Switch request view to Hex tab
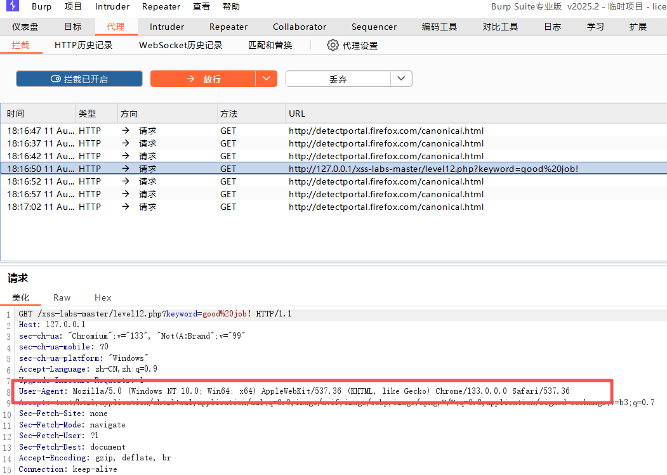The height and width of the screenshot is (475, 667). [103, 297]
